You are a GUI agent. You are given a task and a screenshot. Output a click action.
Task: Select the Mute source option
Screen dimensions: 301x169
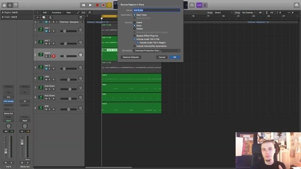[x=135, y=25]
